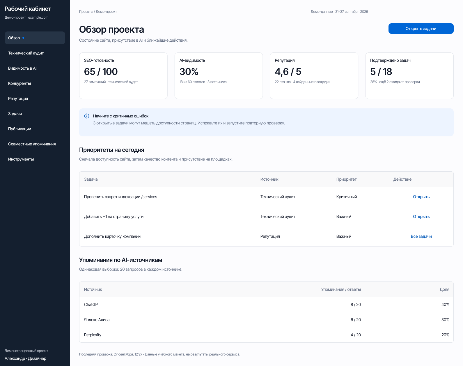Viewport: 463px width, 366px height.
Task: Navigate to Задачи in sidebar
Action: pos(35,114)
